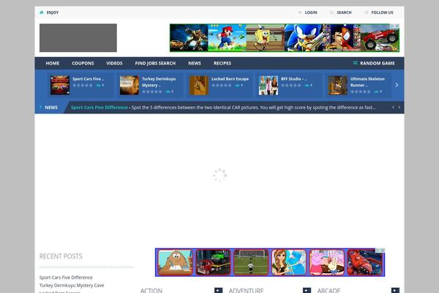Expand the ADVENTURE category plus button
Viewport: 439px width, 293px height.
[x=307, y=290]
